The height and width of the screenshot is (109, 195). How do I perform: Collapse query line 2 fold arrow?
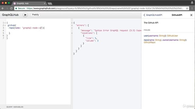click(5, 25)
